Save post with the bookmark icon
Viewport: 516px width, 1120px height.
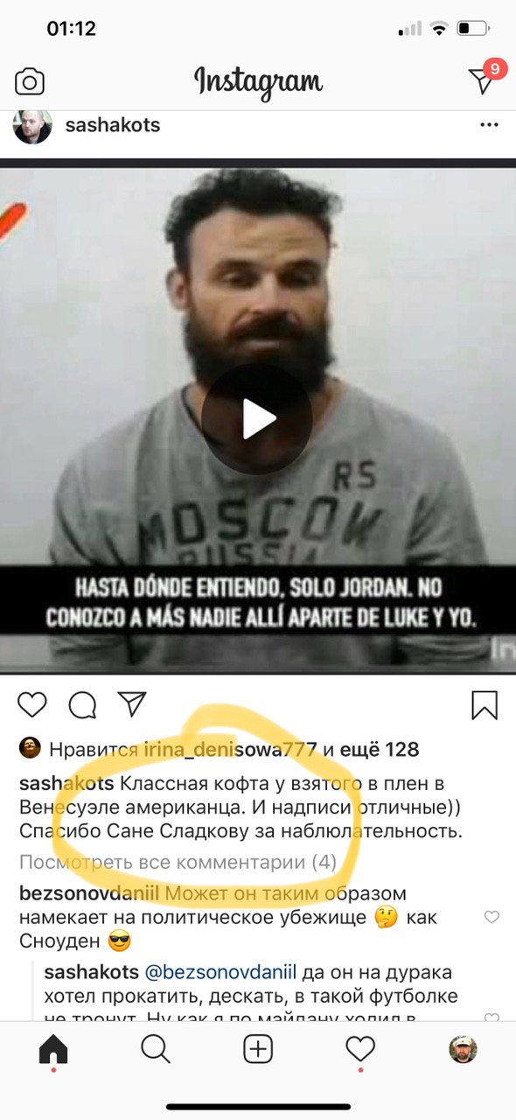click(x=484, y=704)
